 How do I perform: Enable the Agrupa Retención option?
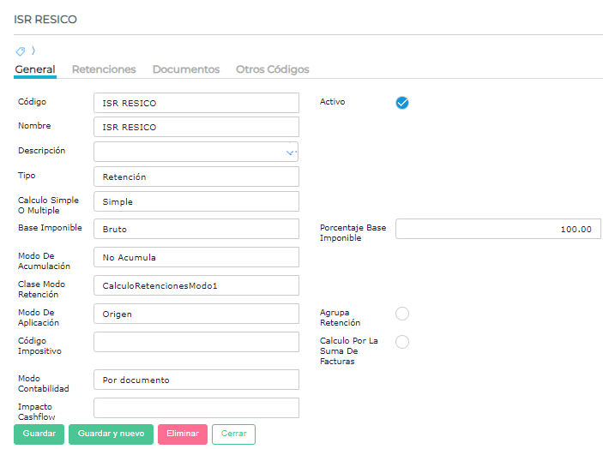(x=402, y=314)
